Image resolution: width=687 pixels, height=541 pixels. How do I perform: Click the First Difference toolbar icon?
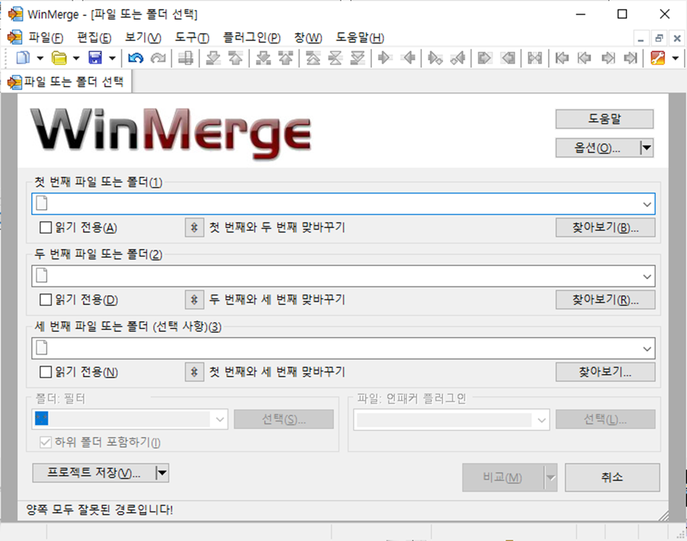coord(313,58)
